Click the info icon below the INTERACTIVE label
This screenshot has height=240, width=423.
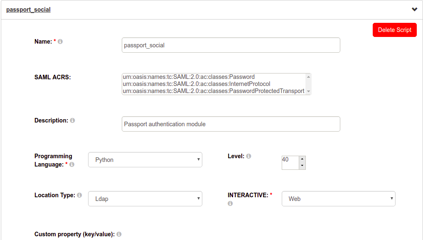coord(230,203)
